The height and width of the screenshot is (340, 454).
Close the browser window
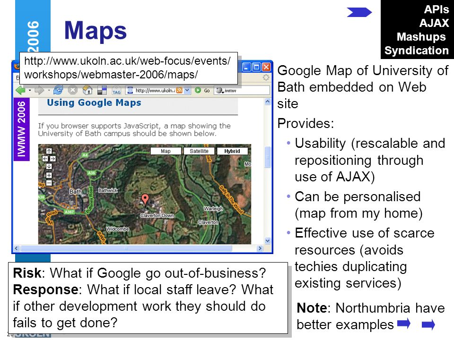[266, 68]
